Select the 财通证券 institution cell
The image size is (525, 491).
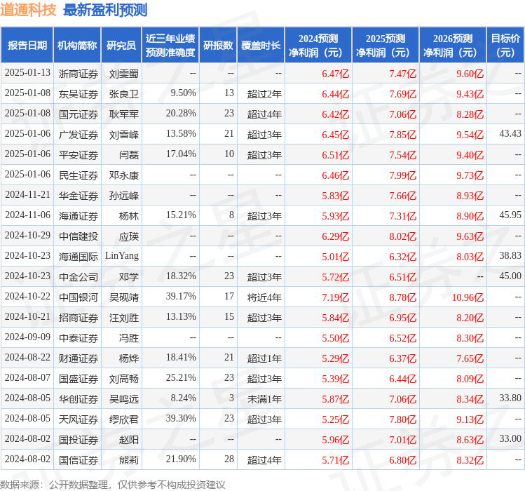[79, 358]
